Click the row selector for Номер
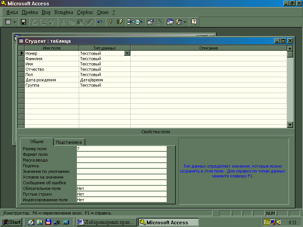Viewport: 303px width, 227px height. click(x=21, y=53)
